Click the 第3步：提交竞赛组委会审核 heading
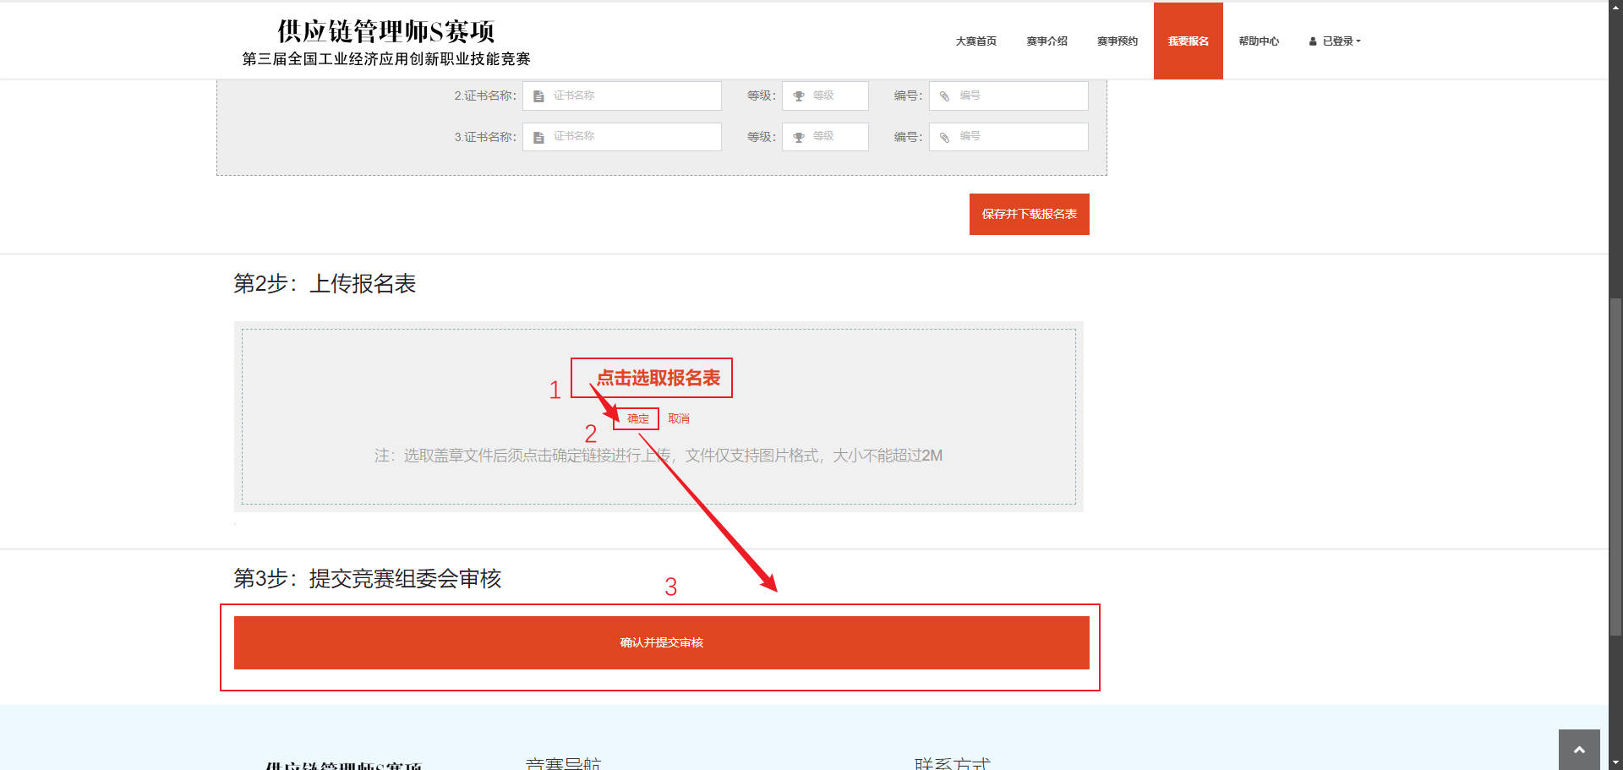This screenshot has width=1623, height=770. [367, 578]
